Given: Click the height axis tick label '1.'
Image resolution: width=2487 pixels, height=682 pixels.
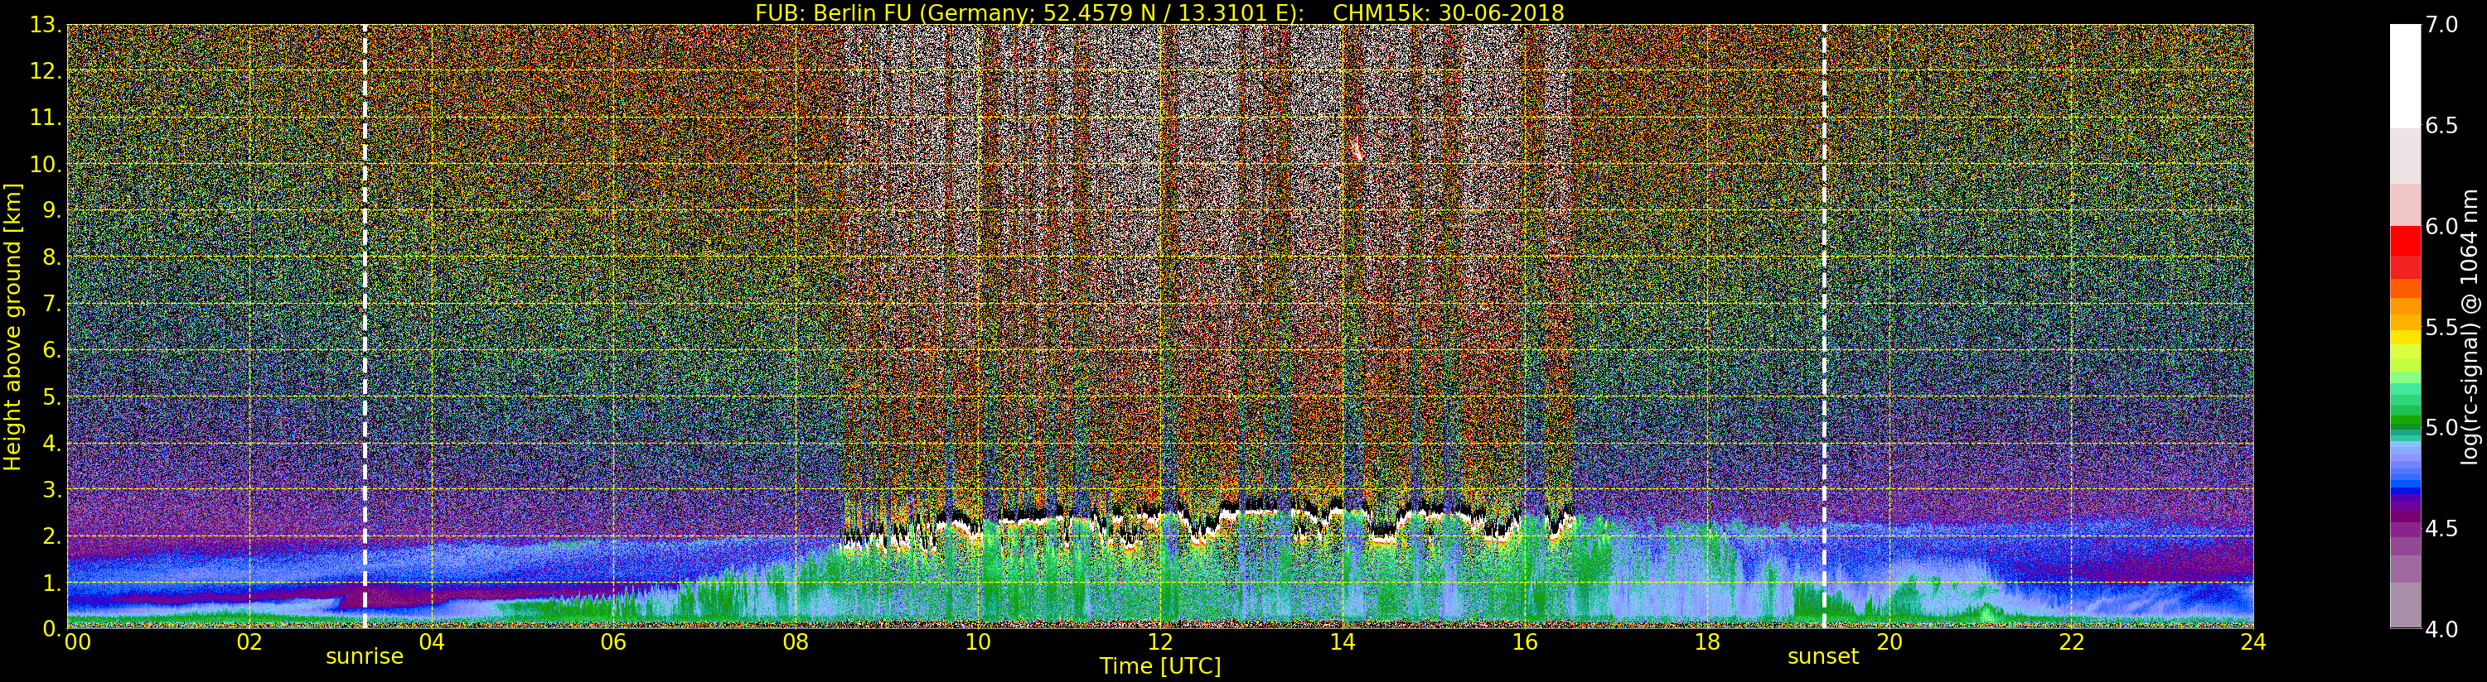Looking at the screenshot, I should (x=52, y=582).
